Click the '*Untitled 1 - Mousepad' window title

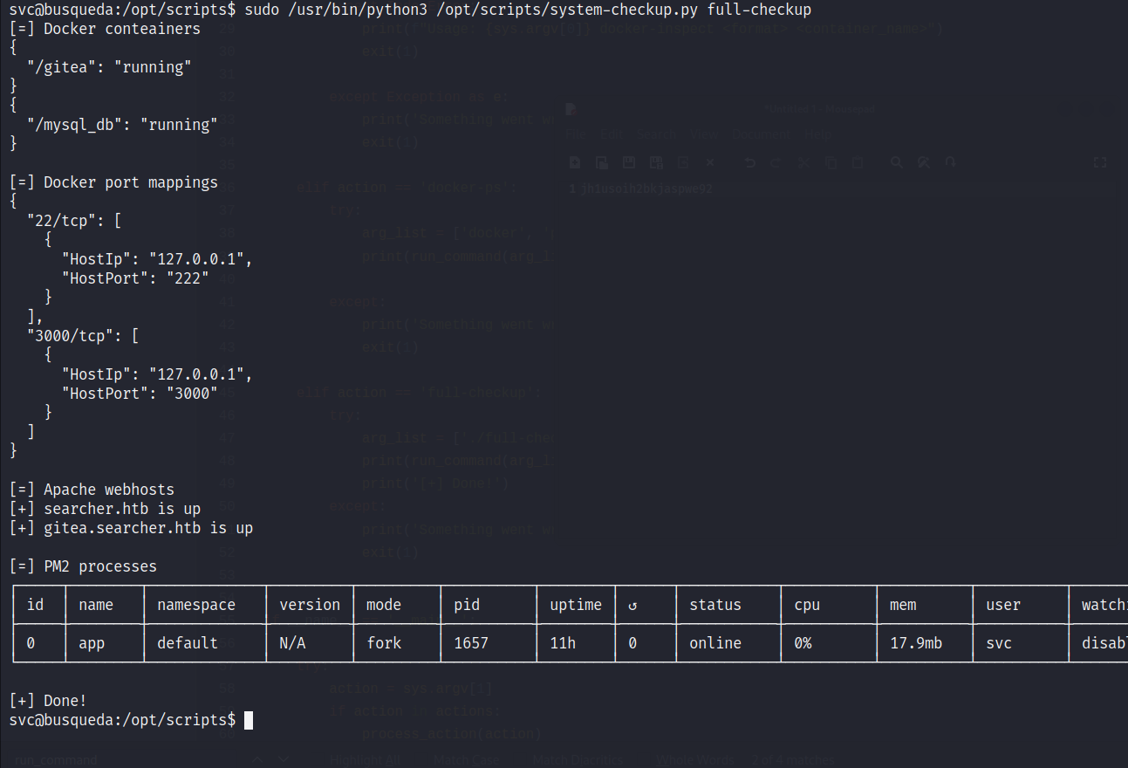pos(820,109)
